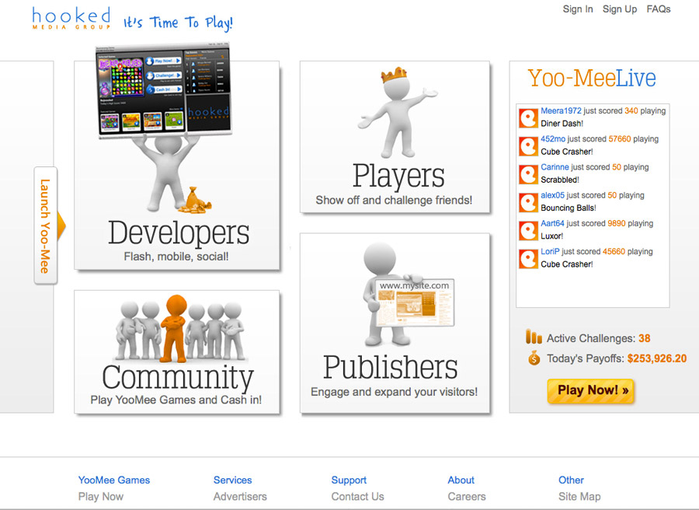
Task: Go to Sign Up
Action: click(x=620, y=9)
